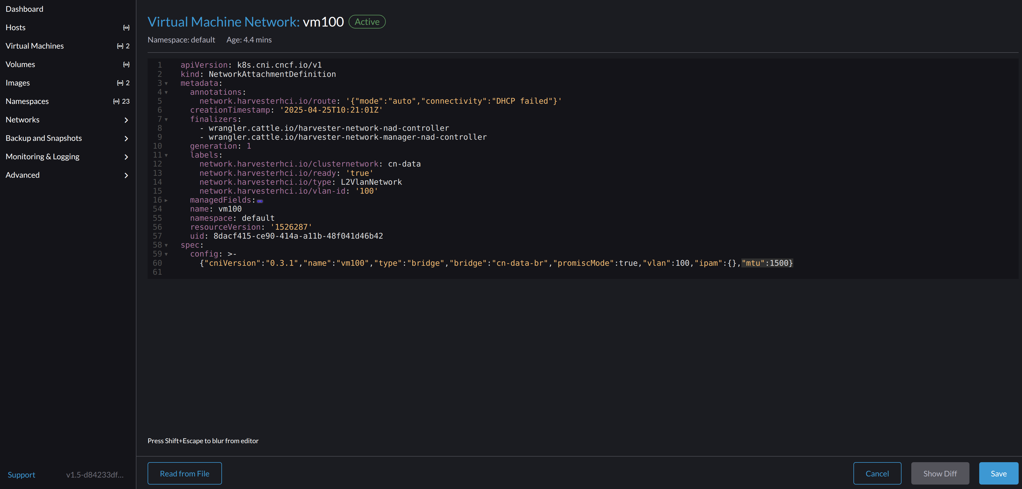Collapse the metadata block fold arrow
The width and height of the screenshot is (1022, 489).
(x=166, y=83)
